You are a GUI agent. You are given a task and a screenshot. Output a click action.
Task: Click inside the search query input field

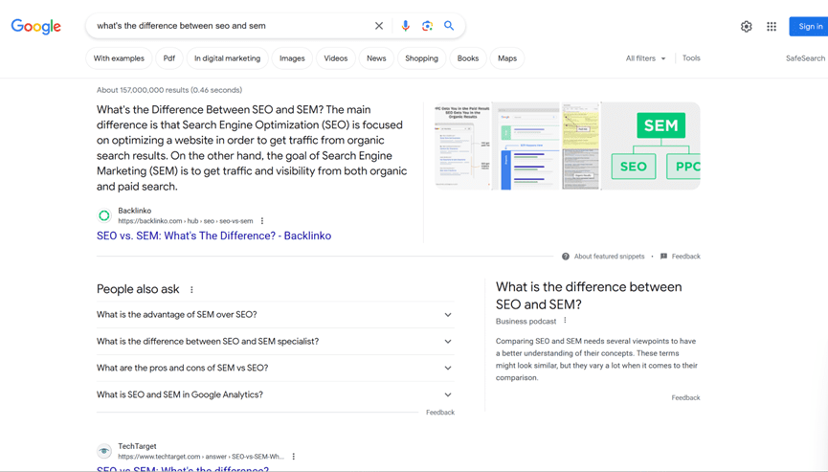pyautogui.click(x=230, y=26)
